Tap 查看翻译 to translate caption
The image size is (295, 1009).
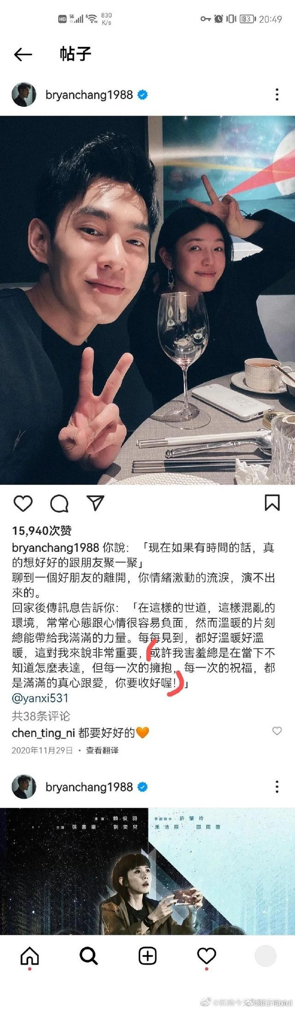pyautogui.click(x=102, y=751)
